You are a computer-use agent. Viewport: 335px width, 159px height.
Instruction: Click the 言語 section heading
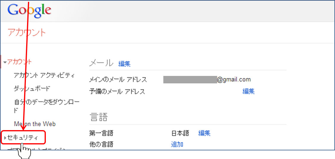pos(98,117)
